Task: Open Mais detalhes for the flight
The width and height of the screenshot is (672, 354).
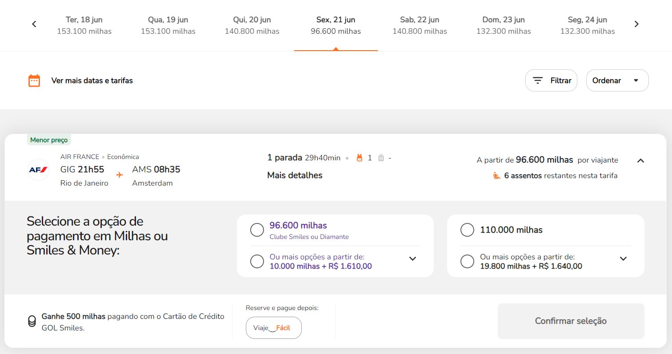Action: tap(295, 175)
